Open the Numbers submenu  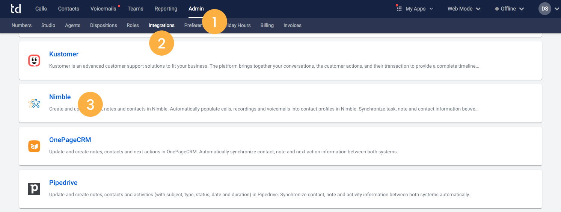pyautogui.click(x=22, y=25)
